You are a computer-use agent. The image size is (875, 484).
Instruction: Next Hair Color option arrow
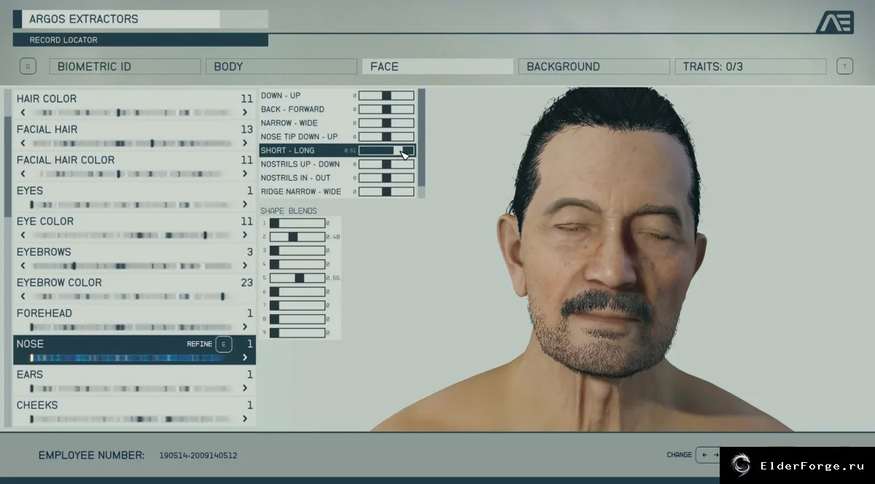point(245,112)
